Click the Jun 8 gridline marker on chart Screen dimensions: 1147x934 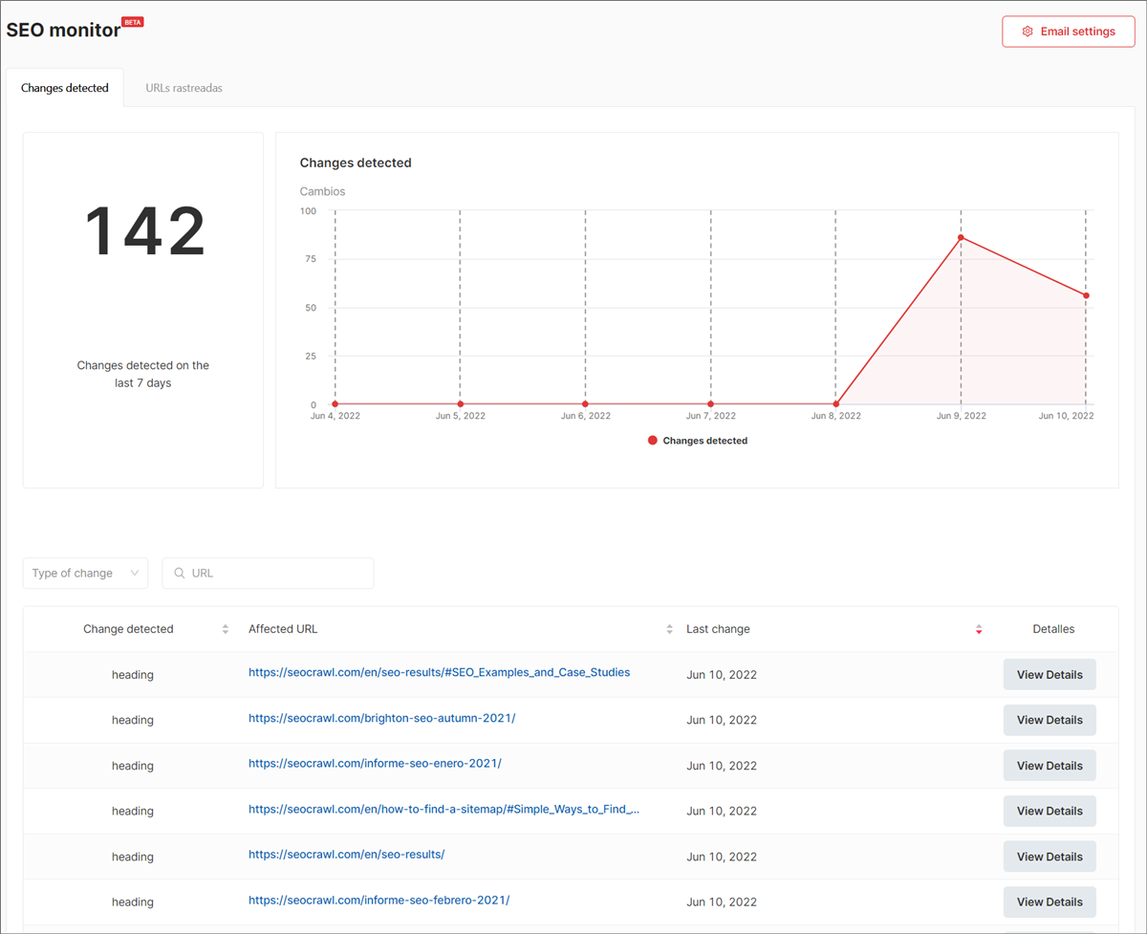(x=835, y=404)
